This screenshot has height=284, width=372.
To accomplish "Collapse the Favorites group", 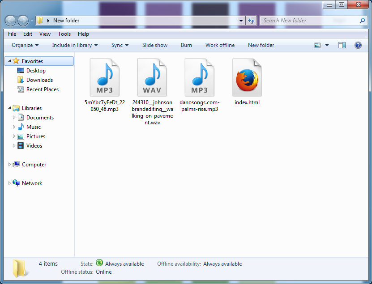I will click(x=9, y=61).
